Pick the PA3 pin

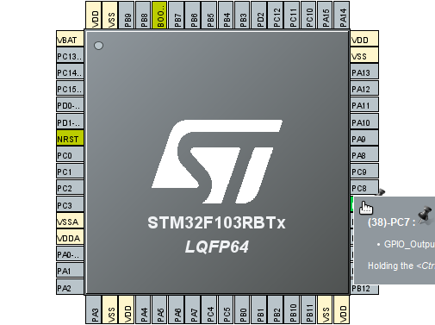point(94,309)
